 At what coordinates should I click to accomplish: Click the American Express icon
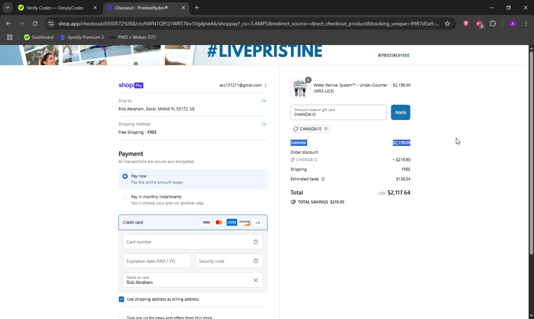pos(232,222)
